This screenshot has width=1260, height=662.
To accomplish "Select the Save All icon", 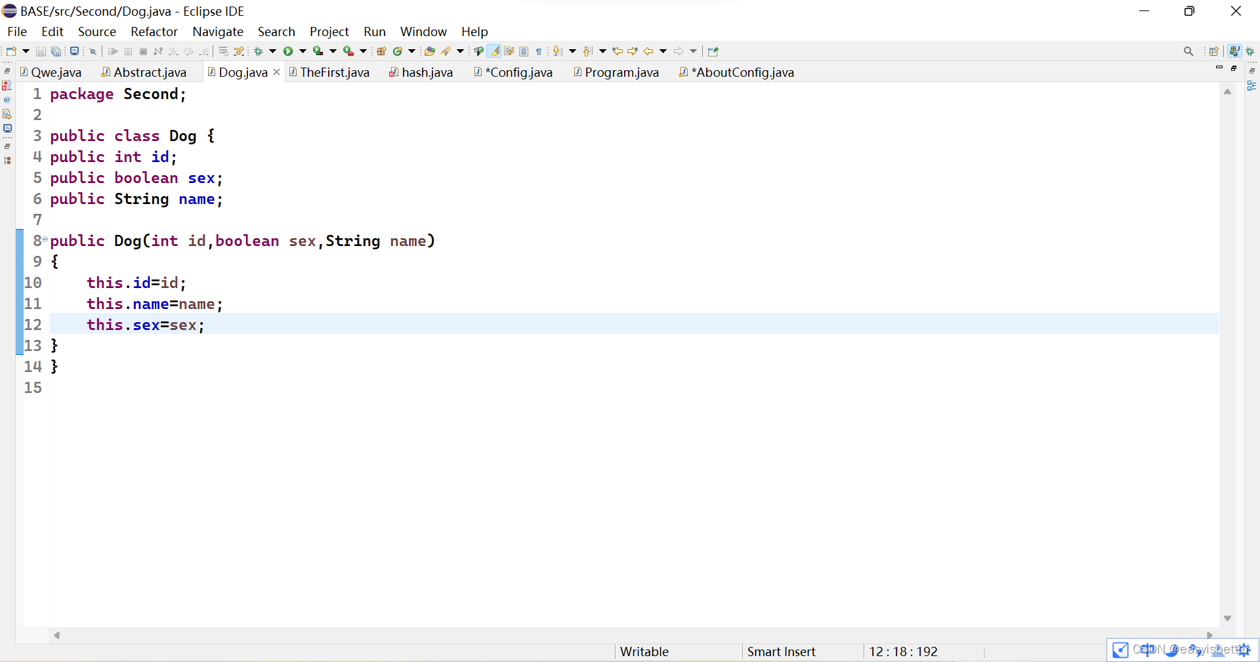I will click(56, 51).
